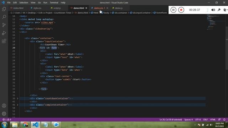Change language mode via HTML status item
This screenshot has width=228, height=128.
tap(213, 119)
